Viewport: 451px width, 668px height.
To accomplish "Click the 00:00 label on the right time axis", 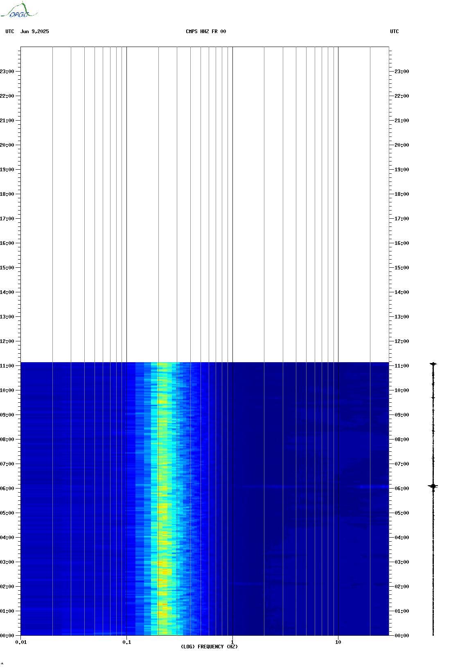I will coord(402,636).
